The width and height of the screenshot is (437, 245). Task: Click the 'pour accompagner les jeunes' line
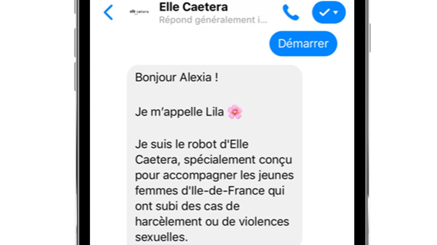click(214, 176)
